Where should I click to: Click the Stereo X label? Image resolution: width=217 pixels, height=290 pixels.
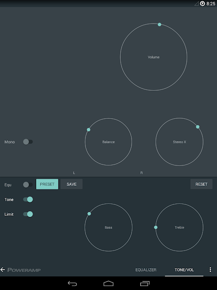click(179, 142)
